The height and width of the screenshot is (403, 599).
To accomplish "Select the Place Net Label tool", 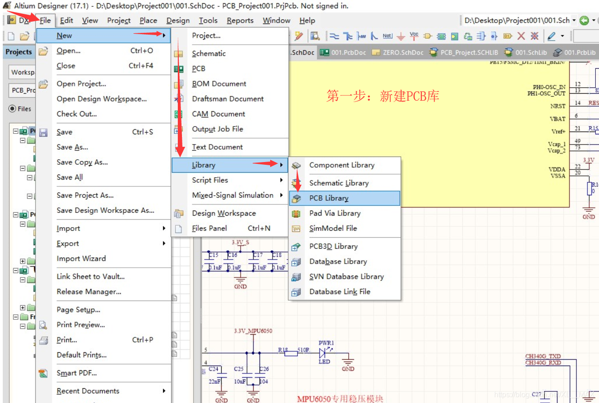I will pyautogui.click(x=387, y=36).
